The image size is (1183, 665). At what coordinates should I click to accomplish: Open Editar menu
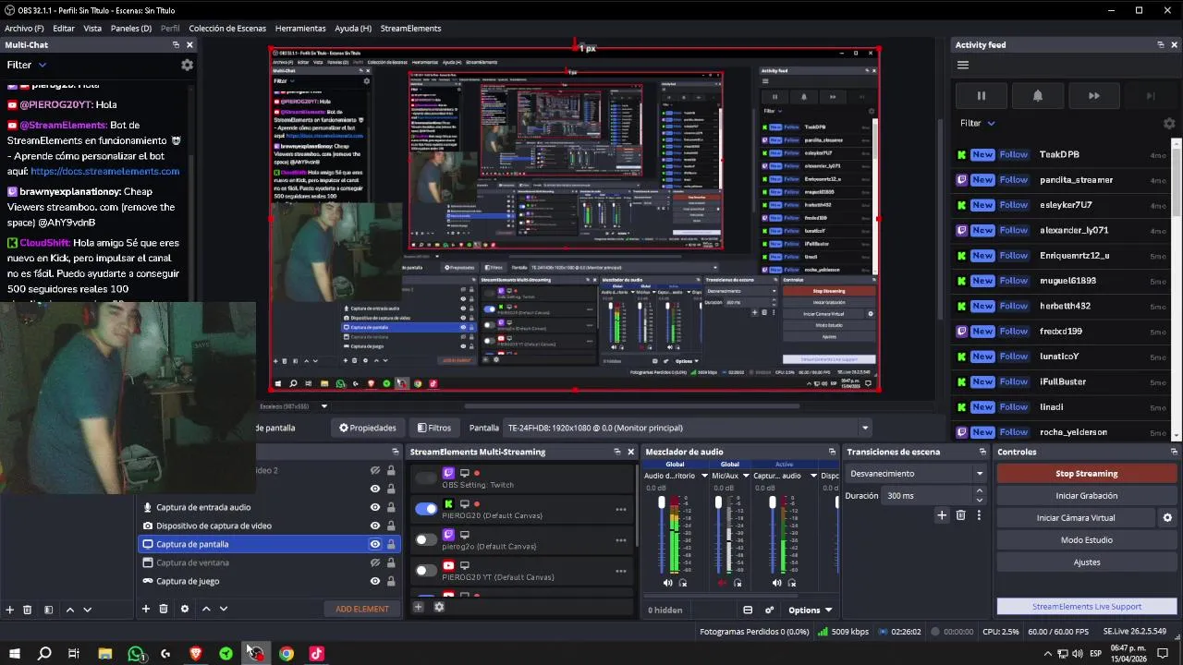(x=64, y=29)
